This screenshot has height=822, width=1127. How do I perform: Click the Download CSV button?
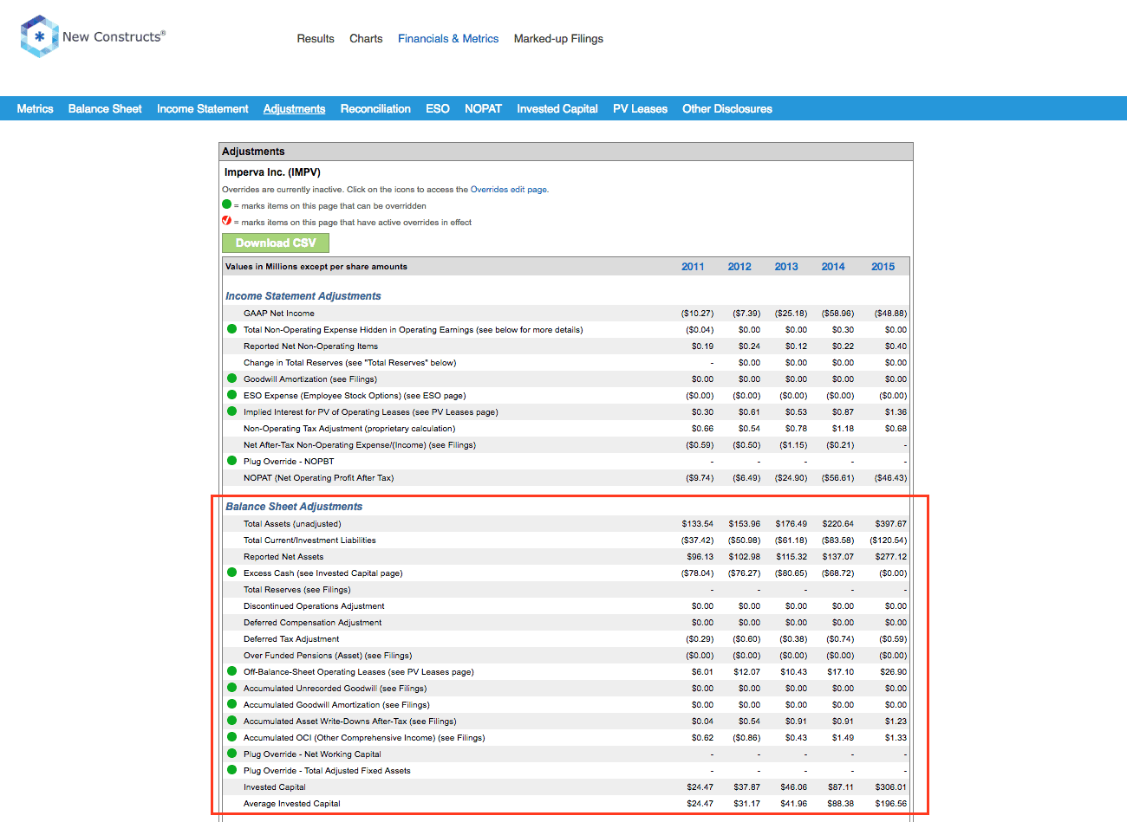click(276, 243)
